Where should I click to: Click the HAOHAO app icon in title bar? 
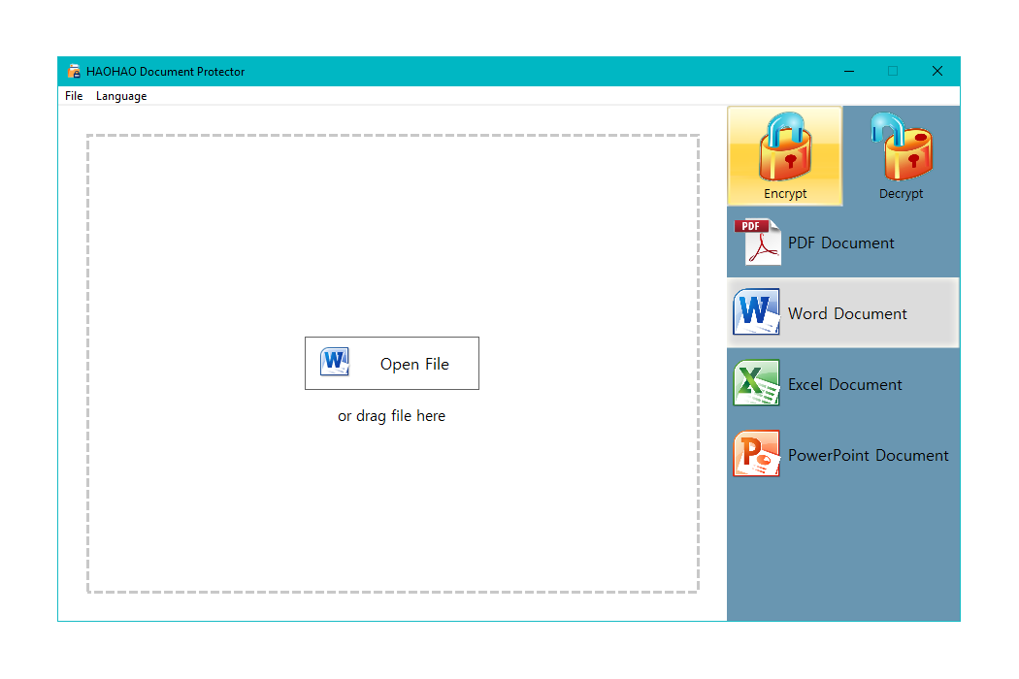(x=74, y=72)
